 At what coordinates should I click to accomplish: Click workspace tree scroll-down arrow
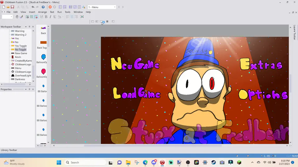pos(33,81)
